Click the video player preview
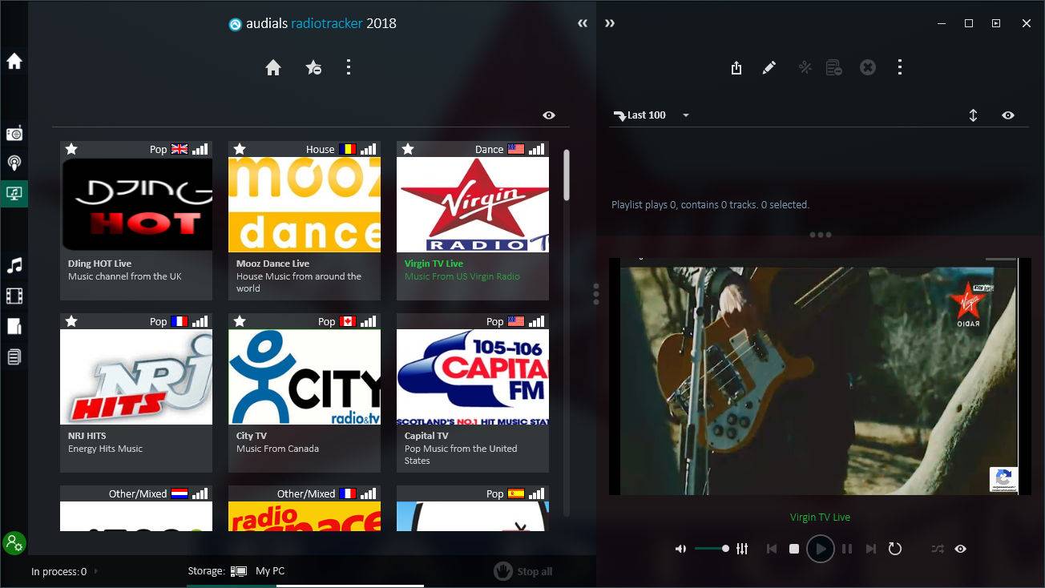This screenshot has width=1045, height=588. 819,377
